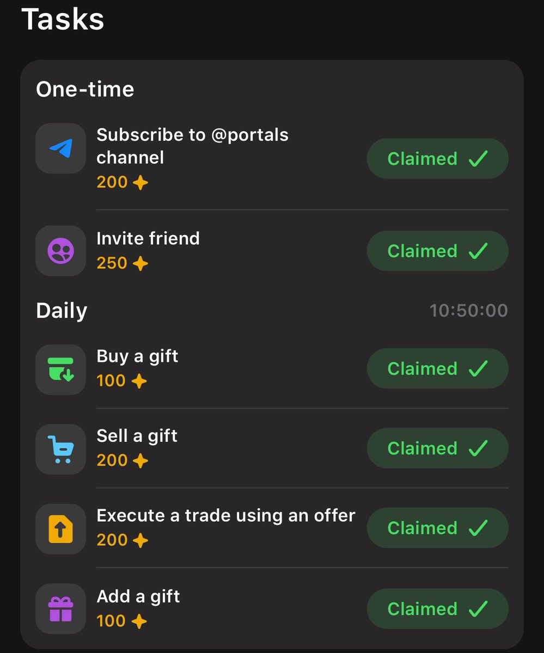Viewport: 544px width, 653px height.
Task: Tap the 10:50:00 daily countdown timer
Action: coord(469,311)
